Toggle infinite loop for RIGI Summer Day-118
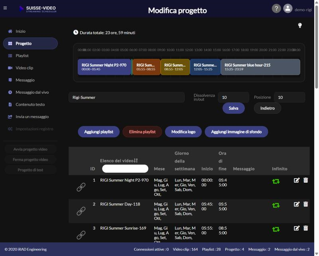319x256 pixels. [276, 205]
